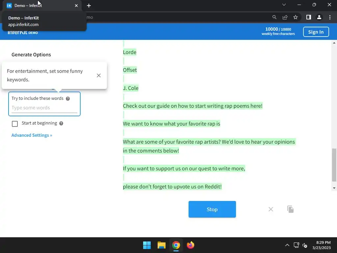
Task: Click the scrollbar down arrow of page
Action: 334,188
